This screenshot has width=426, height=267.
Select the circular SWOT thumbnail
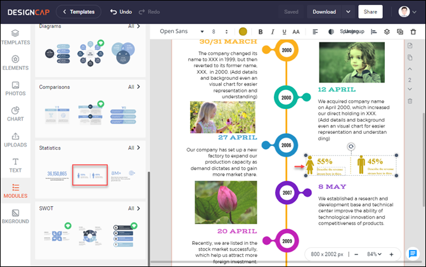click(90, 236)
